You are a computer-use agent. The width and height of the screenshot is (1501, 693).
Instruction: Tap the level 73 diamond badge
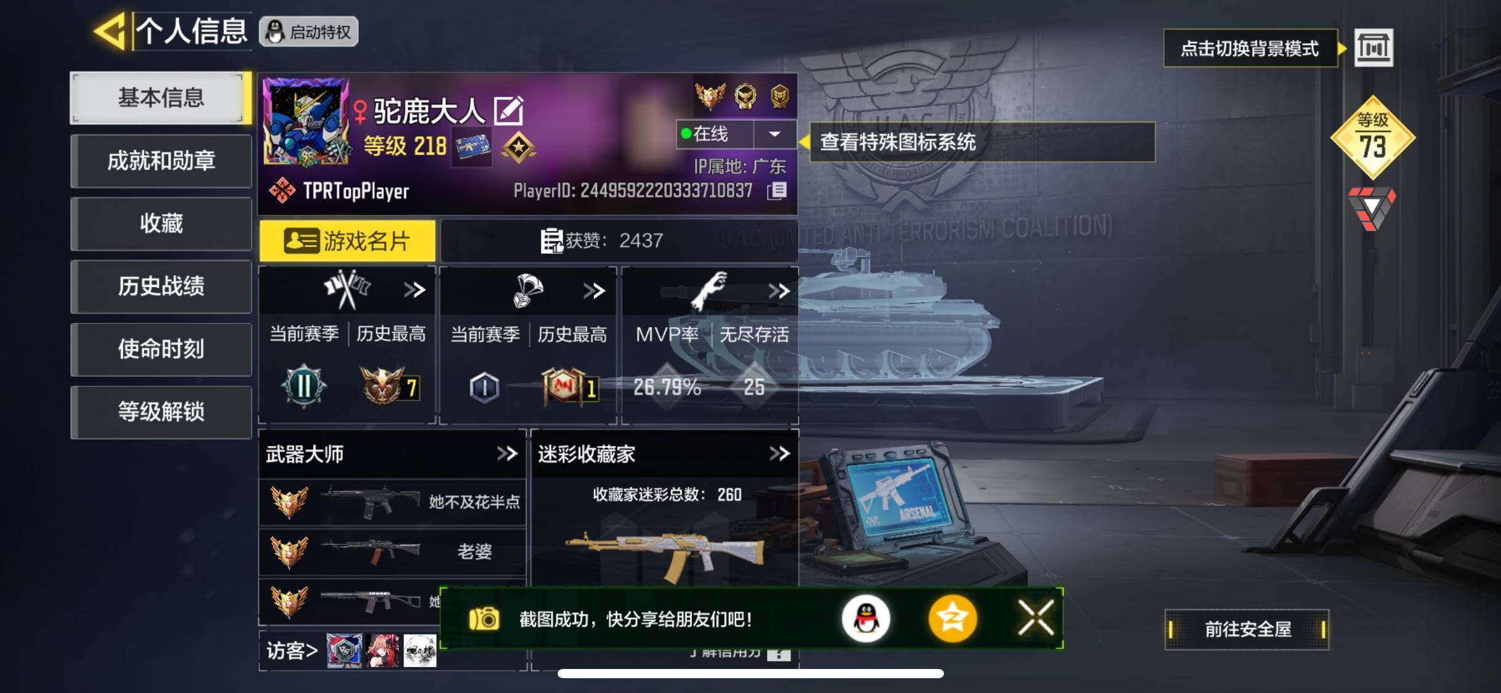[1373, 137]
